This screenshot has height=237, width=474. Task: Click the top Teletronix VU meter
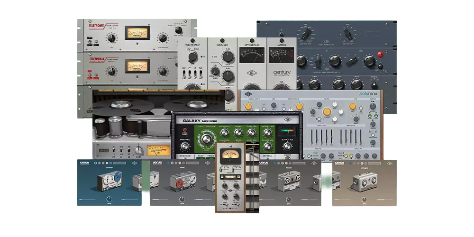point(137,33)
